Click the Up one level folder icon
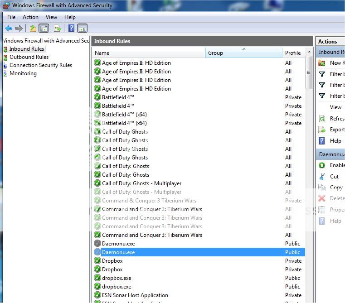 pos(33,28)
